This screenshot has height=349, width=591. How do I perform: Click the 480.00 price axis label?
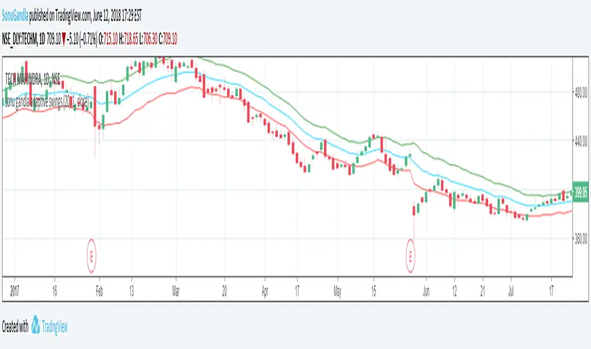581,92
